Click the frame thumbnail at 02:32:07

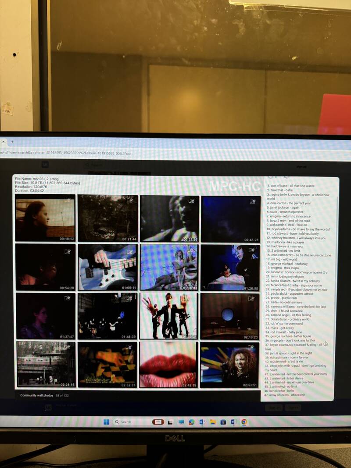pyautogui.click(x=107, y=365)
